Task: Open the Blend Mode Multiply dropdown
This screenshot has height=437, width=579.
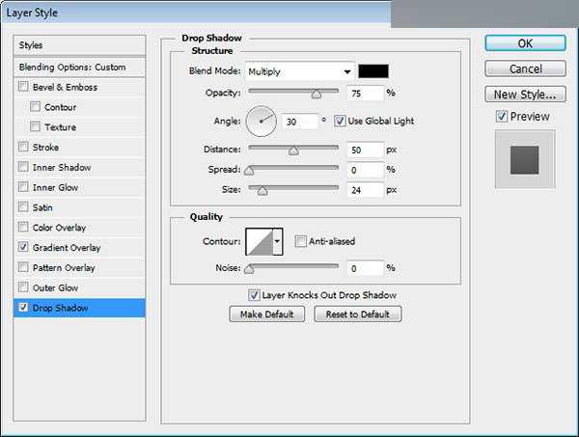Action: 299,71
